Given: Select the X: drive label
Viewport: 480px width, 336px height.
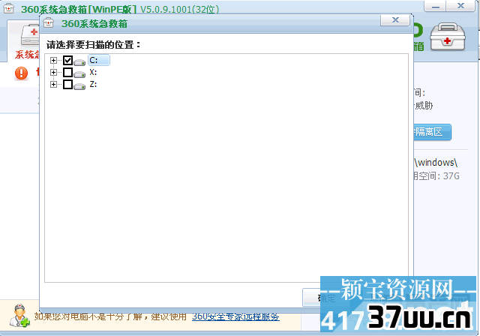Looking at the screenshot, I should pos(93,72).
